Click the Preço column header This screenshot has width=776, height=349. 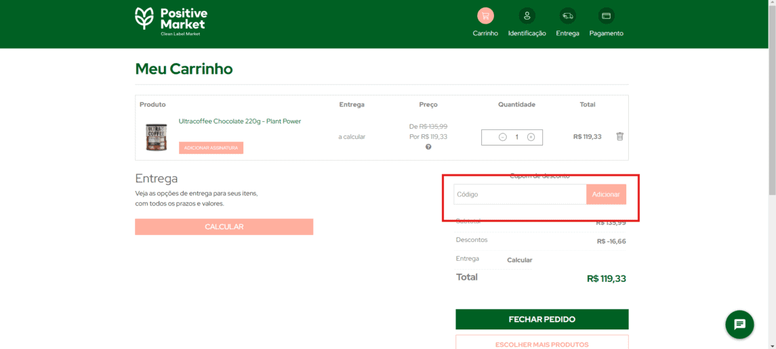pos(428,104)
